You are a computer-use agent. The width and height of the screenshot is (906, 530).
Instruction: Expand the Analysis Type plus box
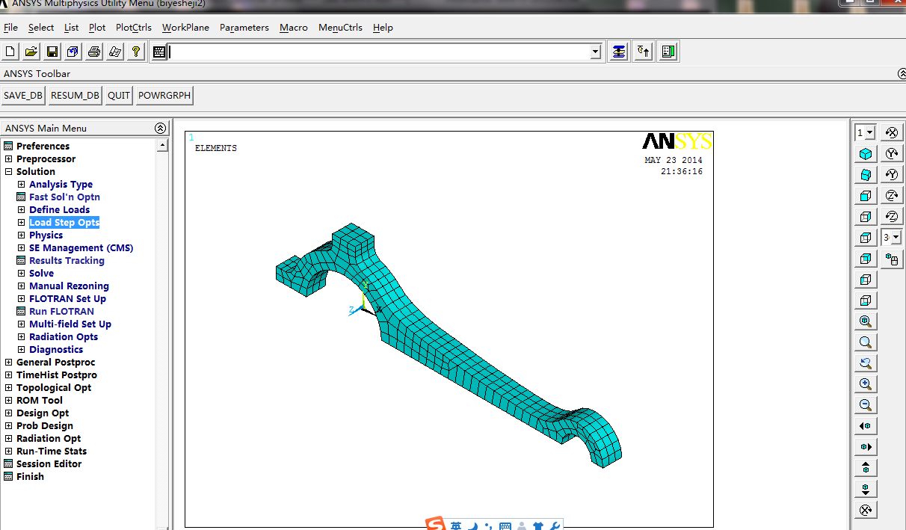[x=21, y=184]
